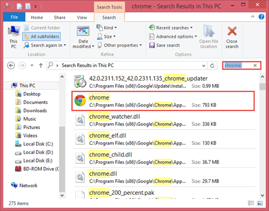
Task: Open the Size filter dropdown
Action: coord(106,36)
